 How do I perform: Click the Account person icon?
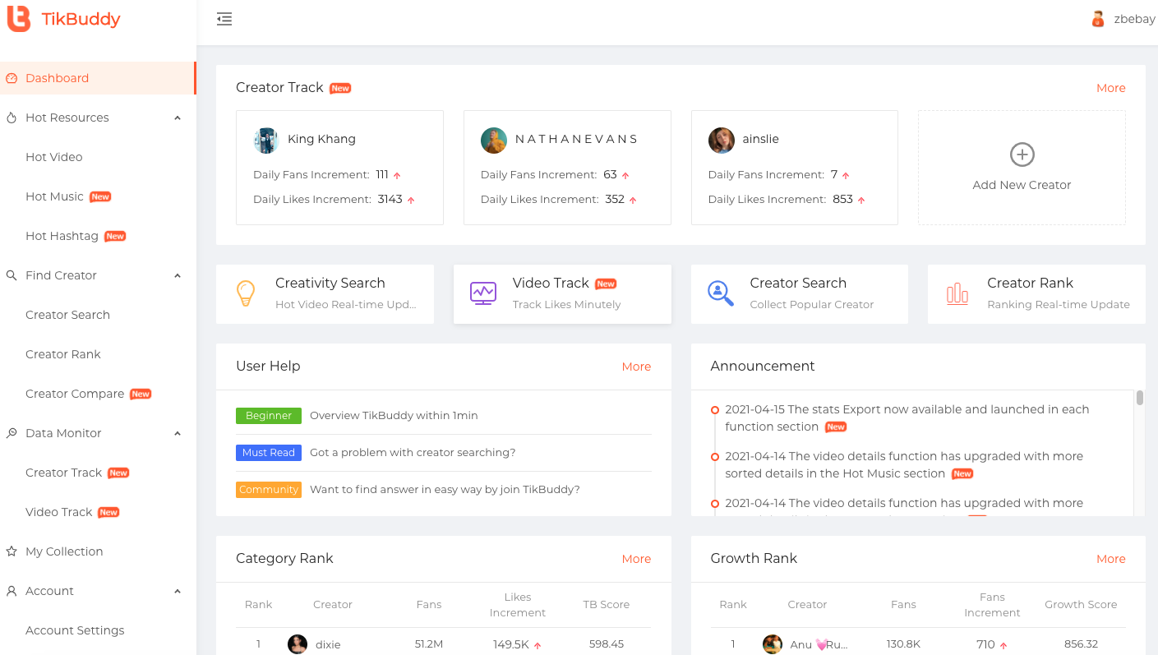tap(12, 591)
